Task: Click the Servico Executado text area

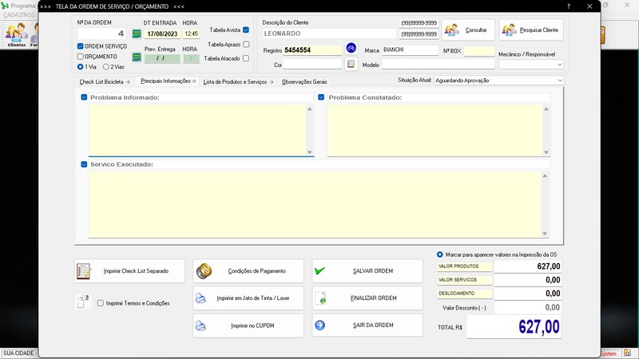Action: tap(315, 204)
